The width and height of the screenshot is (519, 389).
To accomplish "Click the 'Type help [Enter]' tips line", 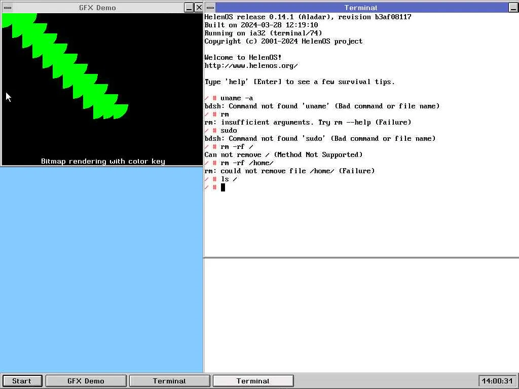I will click(300, 82).
